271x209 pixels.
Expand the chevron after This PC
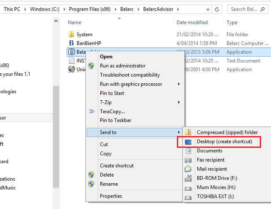pos(25,9)
